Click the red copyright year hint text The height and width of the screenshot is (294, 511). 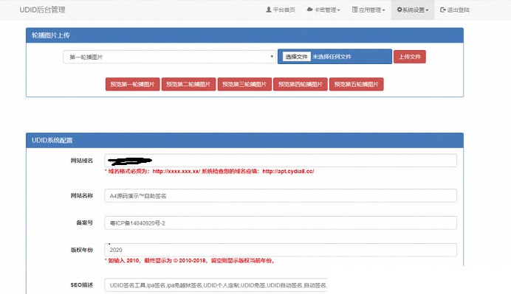(x=190, y=261)
